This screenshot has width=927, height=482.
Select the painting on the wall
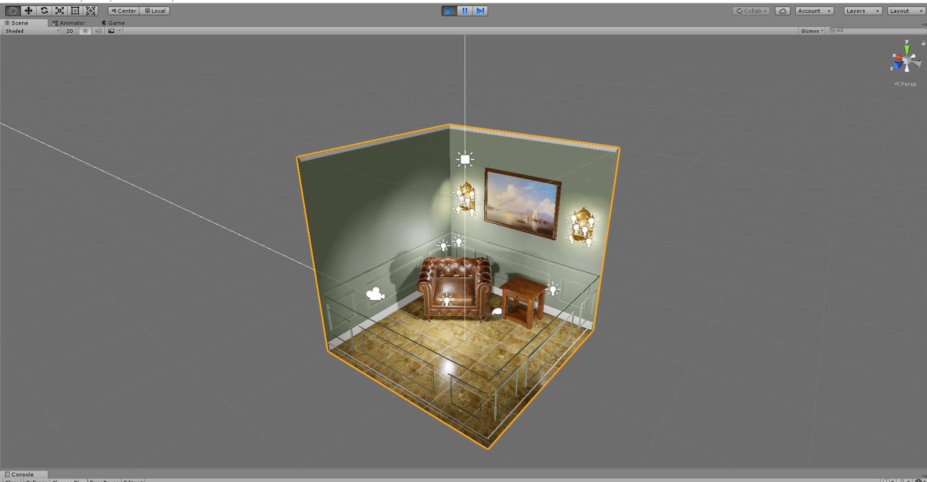coord(522,203)
